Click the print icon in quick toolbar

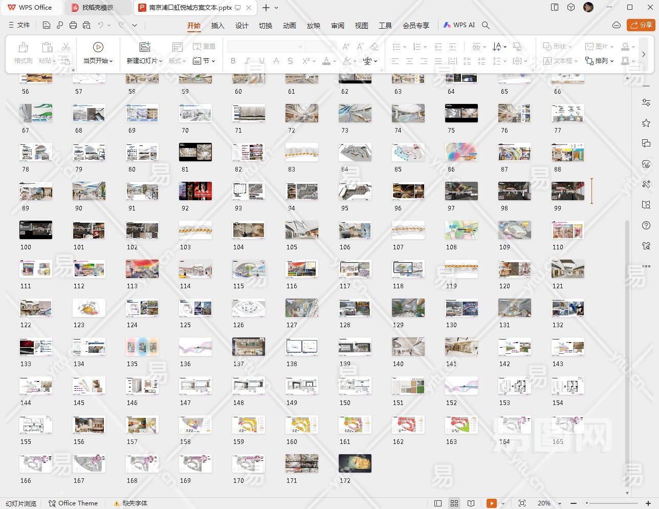click(x=73, y=25)
